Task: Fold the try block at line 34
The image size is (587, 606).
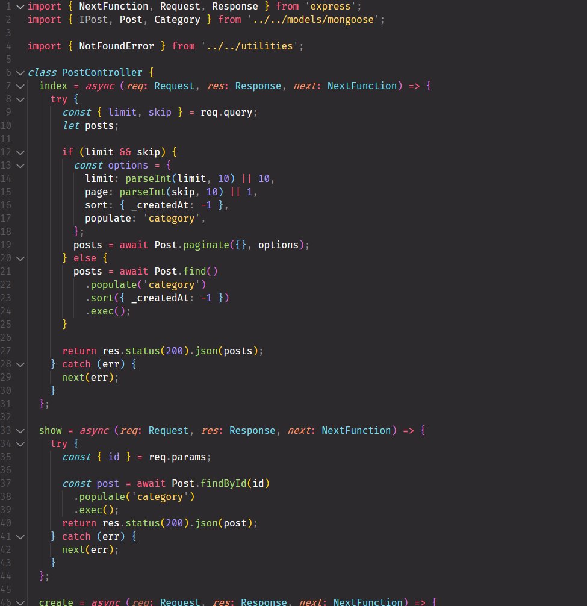Action: click(20, 444)
